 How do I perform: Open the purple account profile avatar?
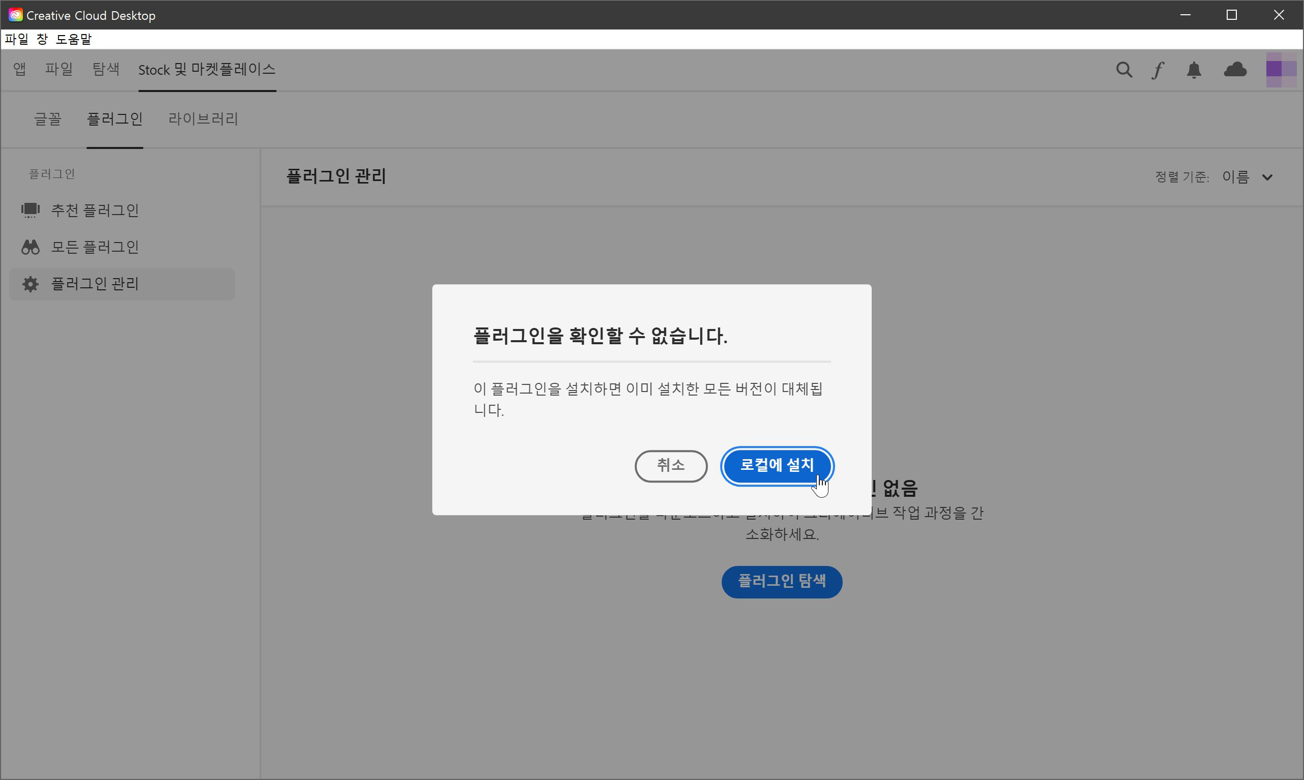1281,69
